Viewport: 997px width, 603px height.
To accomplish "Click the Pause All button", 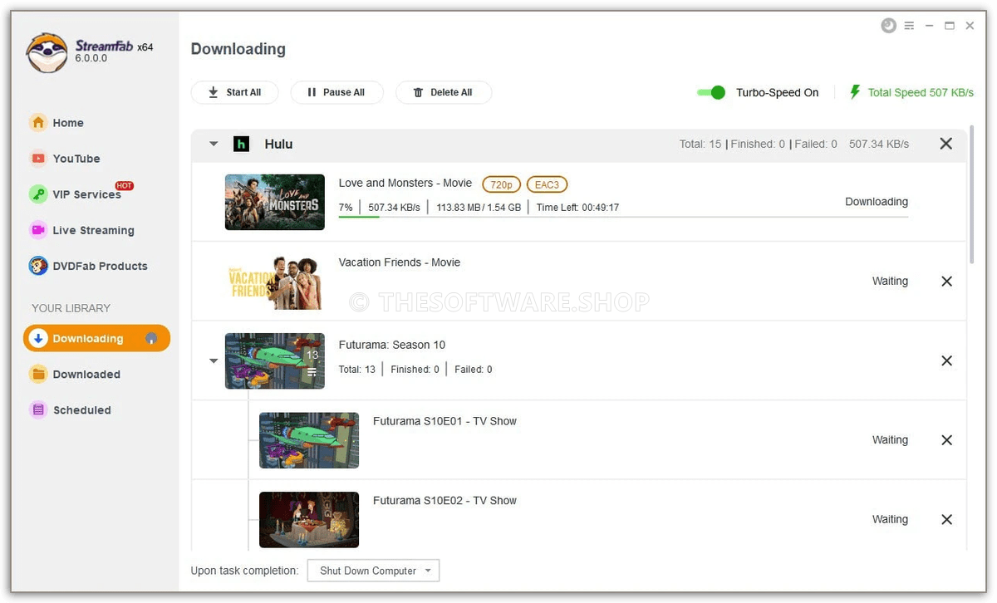I will click(336, 92).
